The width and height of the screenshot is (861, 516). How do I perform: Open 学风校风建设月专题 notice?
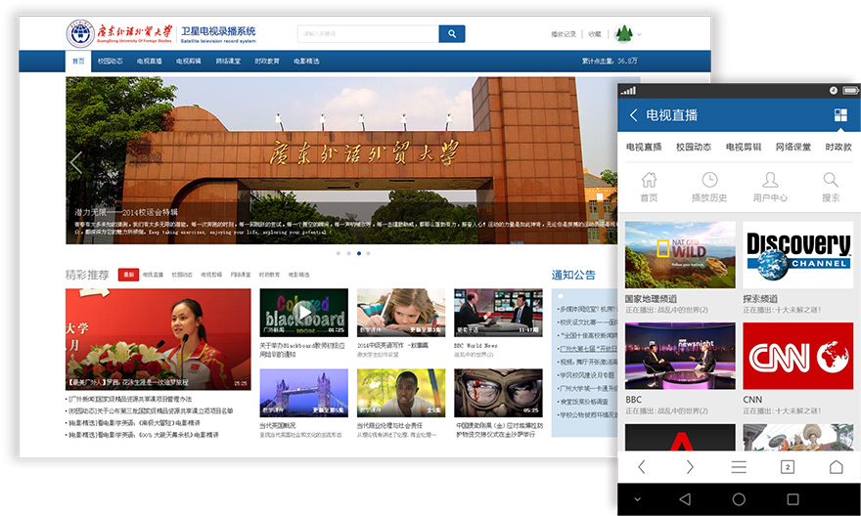point(586,375)
